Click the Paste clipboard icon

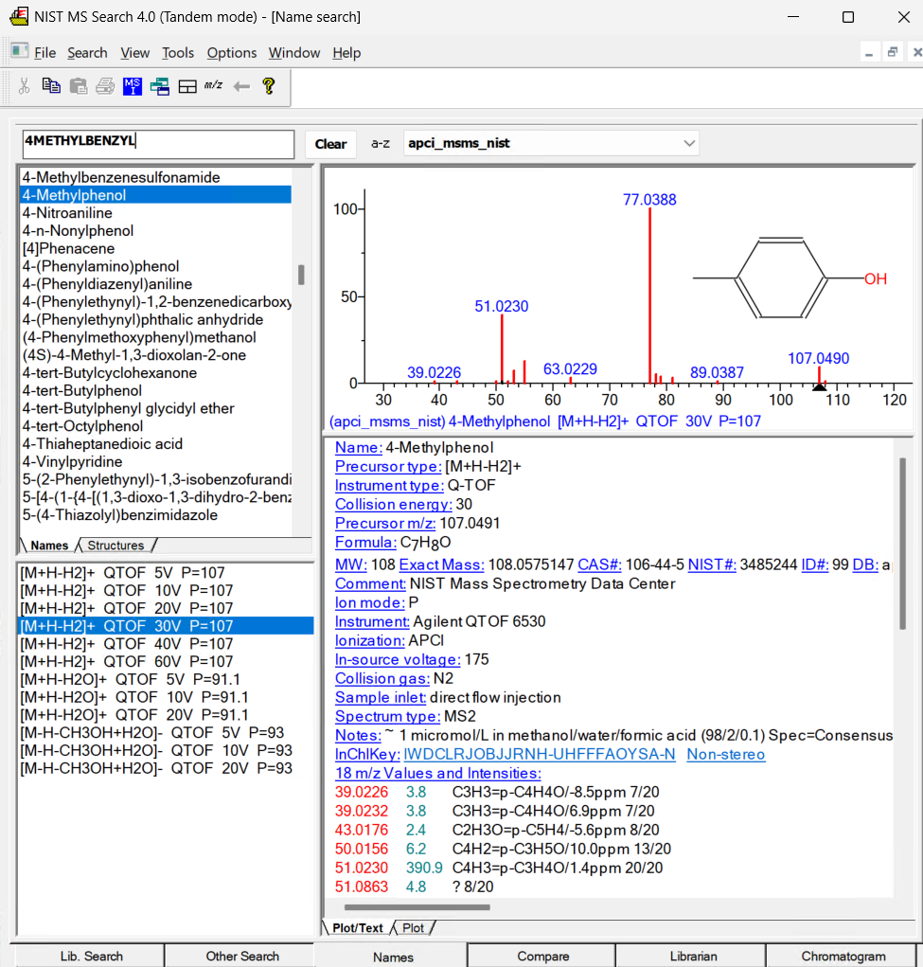(x=79, y=86)
